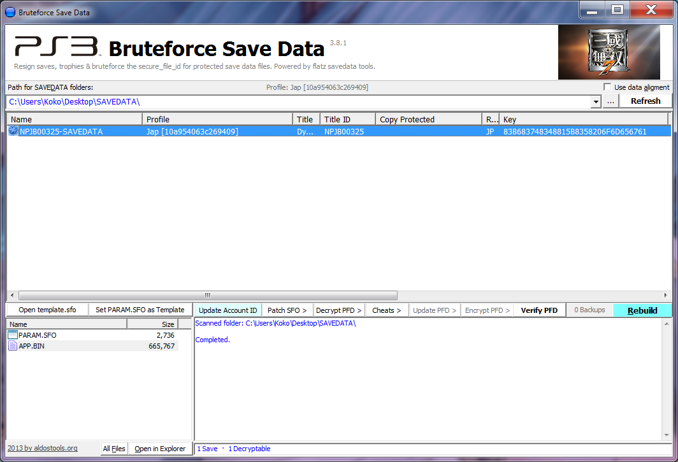Maximize the Bruteforce Save Data window
Viewport: 678px width, 462px height.
(x=617, y=10)
